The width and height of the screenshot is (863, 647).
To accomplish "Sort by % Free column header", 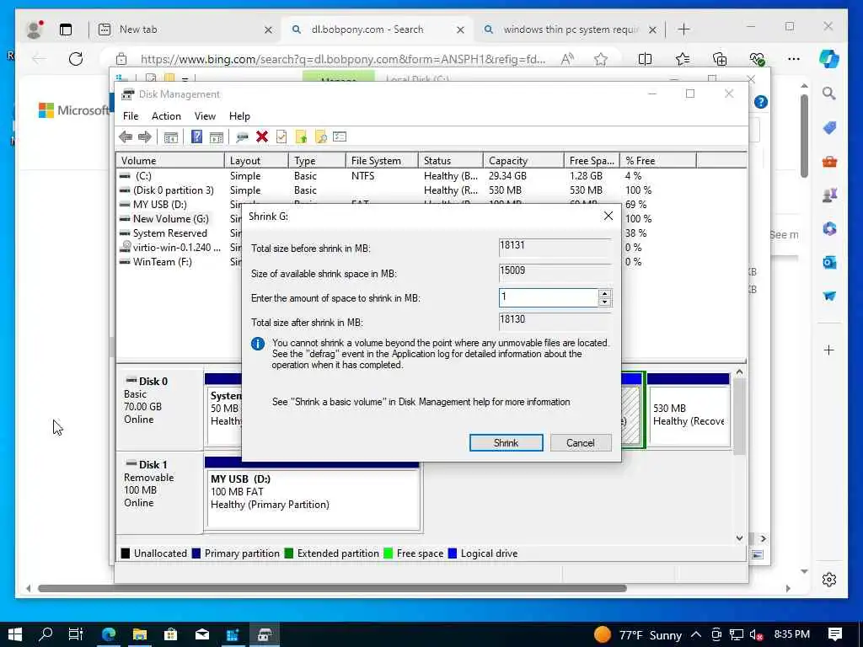I will tap(657, 161).
